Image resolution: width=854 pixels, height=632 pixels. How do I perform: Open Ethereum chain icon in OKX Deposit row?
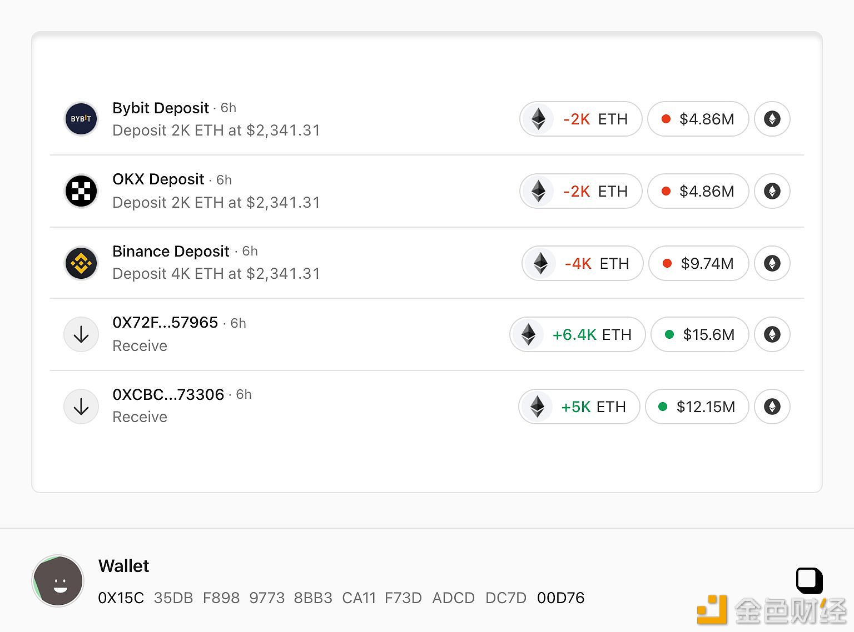[772, 191]
